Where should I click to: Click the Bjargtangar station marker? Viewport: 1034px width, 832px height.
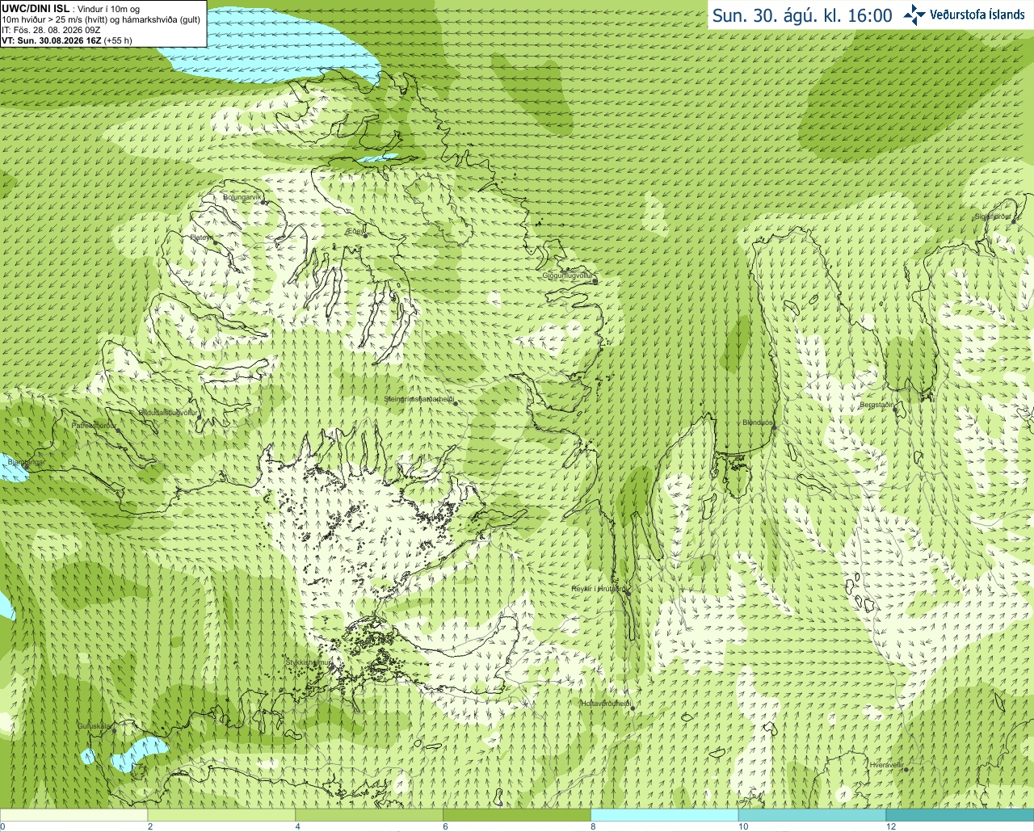(25, 466)
